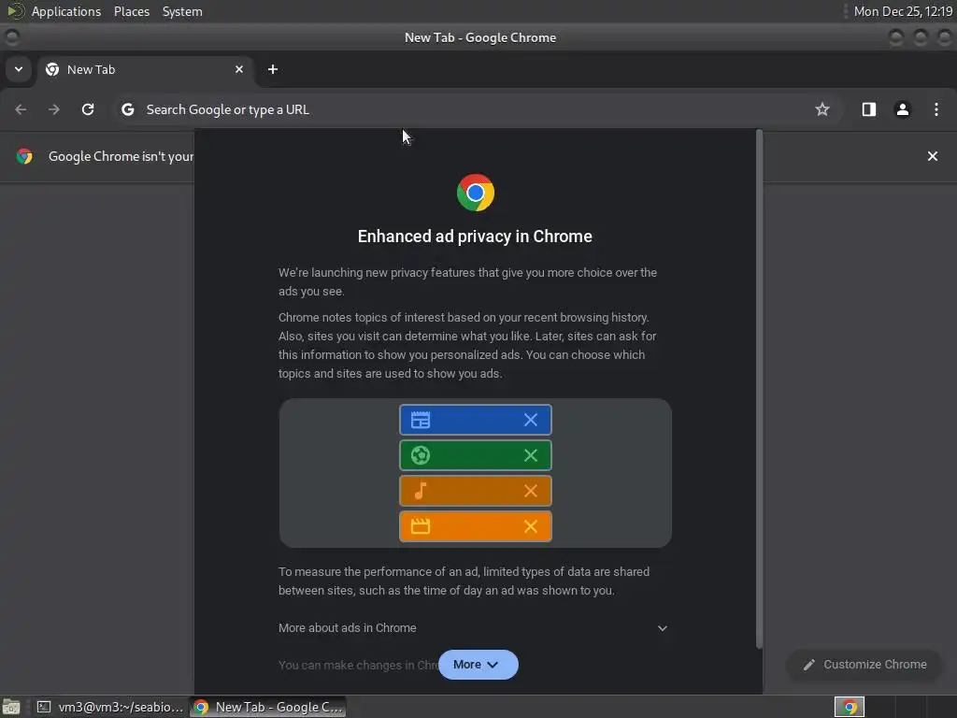Click the Google G icon in address bar
Image resolution: width=957 pixels, height=718 pixels.
pos(127,109)
